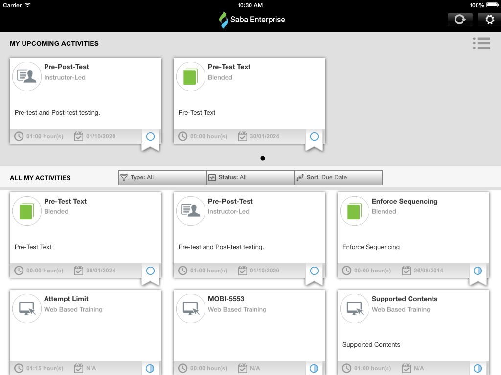Tap status ribbon on upcoming Pre-Test Text card
Screen dimensions: 501x375
pyautogui.click(x=314, y=139)
